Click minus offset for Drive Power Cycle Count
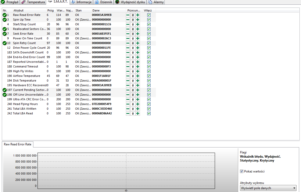This screenshot has height=192, width=301. point(128,48)
